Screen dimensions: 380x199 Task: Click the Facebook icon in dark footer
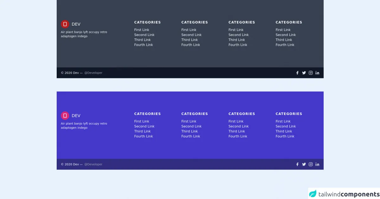(x=297, y=73)
